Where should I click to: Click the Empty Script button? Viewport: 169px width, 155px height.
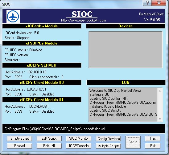tap(19, 138)
